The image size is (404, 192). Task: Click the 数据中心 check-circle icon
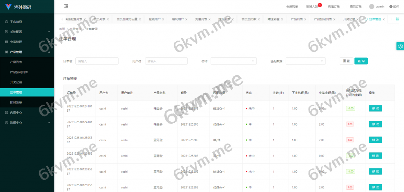[6, 123]
